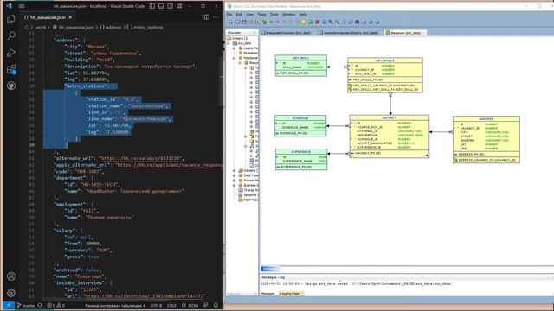The height and width of the screenshot is (311, 554).
Task: Expand the Business Information node in Browser tree
Action: tap(234, 185)
